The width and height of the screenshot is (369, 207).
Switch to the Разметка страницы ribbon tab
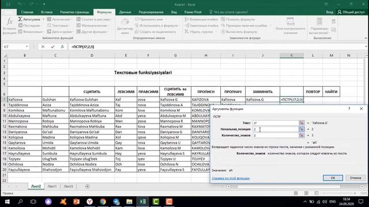click(74, 12)
